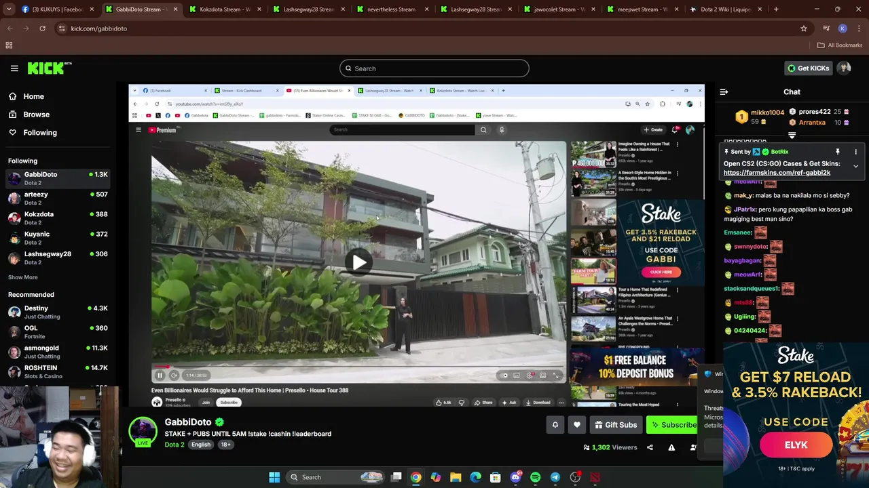The image size is (869, 488).
Task: Open OBS Studio from the taskbar
Action: (x=575, y=477)
